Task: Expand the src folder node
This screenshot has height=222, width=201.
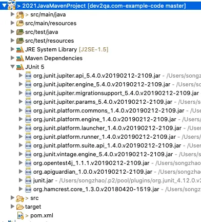Action: tap(12, 197)
